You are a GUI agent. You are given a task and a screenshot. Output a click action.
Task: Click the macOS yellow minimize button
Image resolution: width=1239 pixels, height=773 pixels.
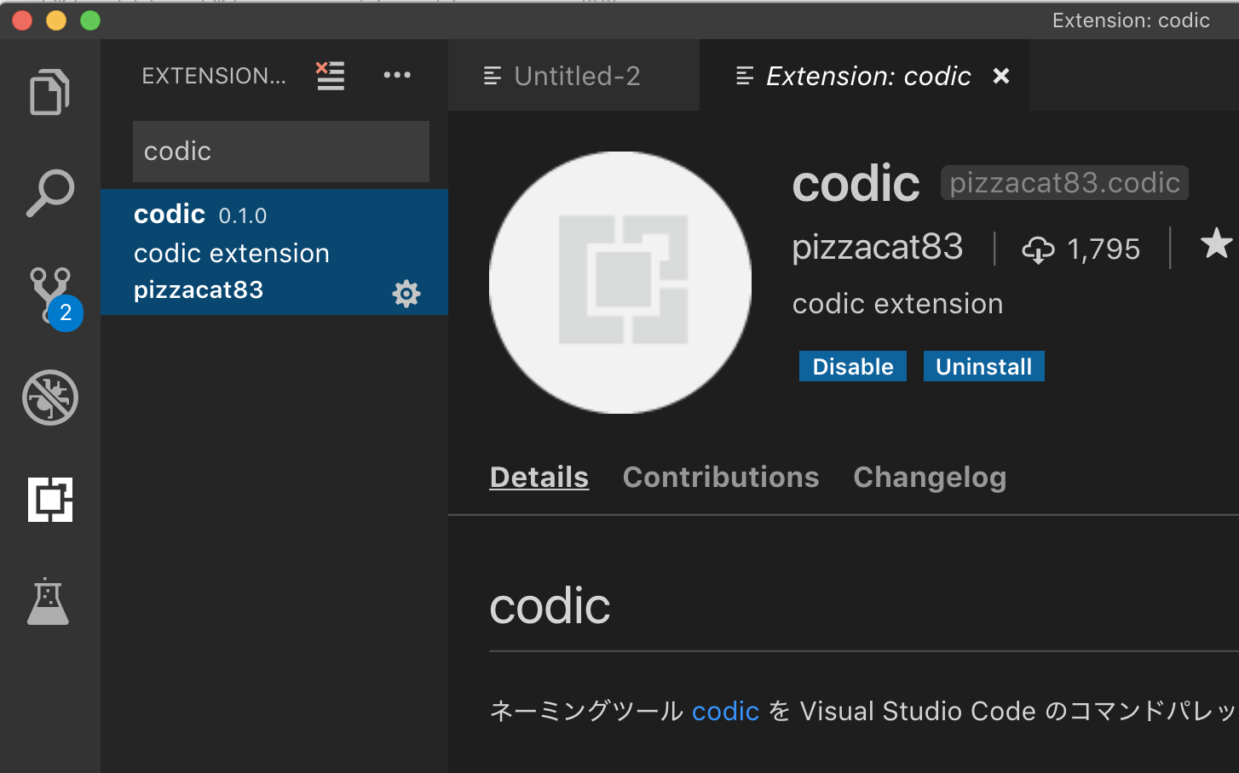[x=56, y=20]
